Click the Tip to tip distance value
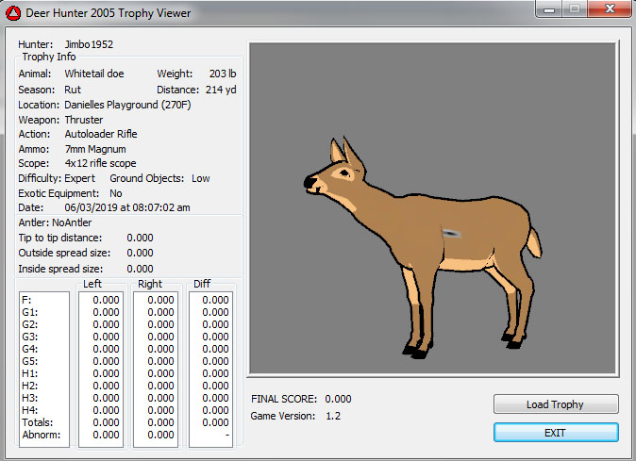The width and height of the screenshot is (636, 461). click(x=140, y=238)
